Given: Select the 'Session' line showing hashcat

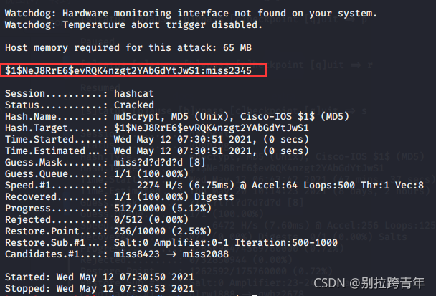Looking at the screenshot, I should (80, 93).
